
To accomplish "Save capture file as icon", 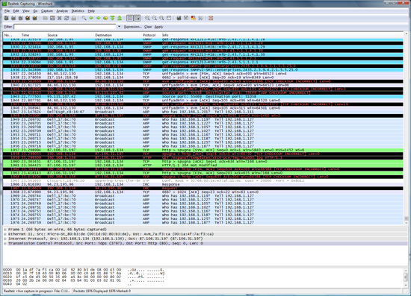I will pos(52,18).
